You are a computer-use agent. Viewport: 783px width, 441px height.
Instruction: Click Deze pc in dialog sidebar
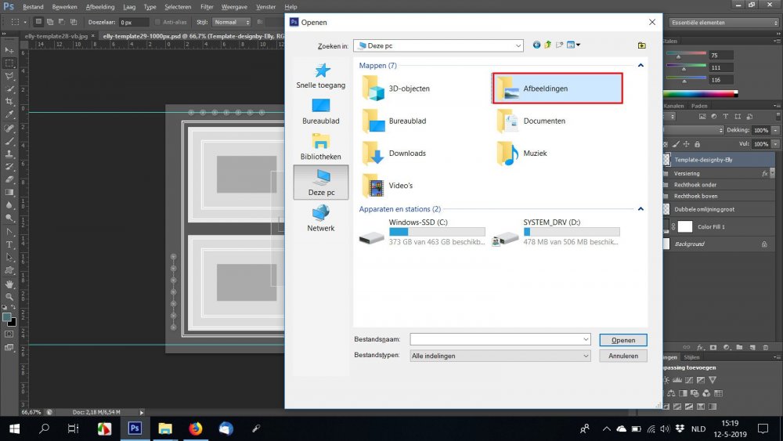321,183
